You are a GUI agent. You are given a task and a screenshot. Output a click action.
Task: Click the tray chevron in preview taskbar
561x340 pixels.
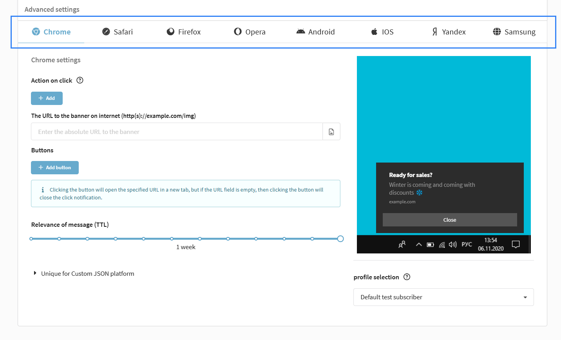tap(419, 244)
